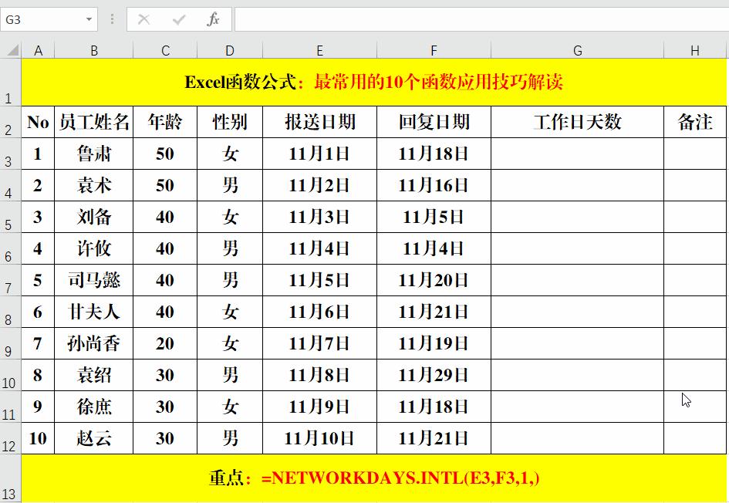Click the cell containing 鲁肃
This screenshot has height=503, width=729.
point(94,154)
